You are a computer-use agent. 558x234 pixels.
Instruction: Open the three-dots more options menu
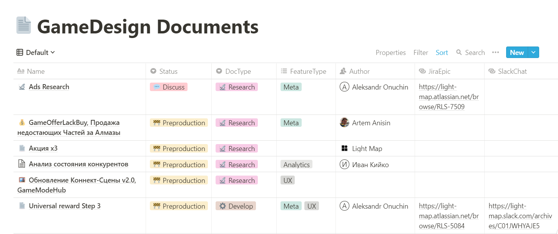pyautogui.click(x=495, y=53)
